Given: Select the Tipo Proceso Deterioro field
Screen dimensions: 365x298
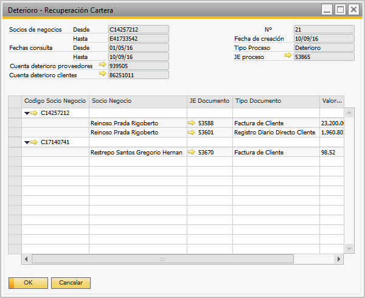Looking at the screenshot, I should tap(323, 47).
